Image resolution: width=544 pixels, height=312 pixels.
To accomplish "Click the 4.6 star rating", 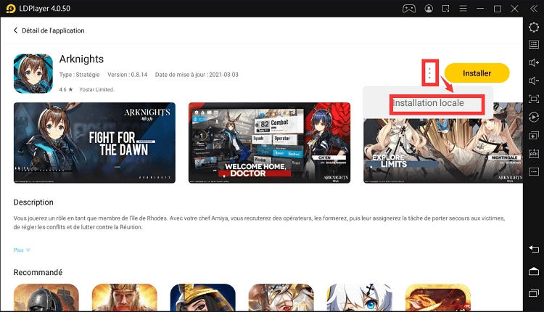I will pos(66,89).
